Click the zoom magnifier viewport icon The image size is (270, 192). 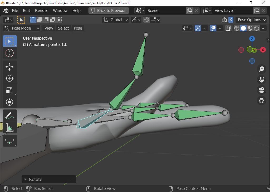click(x=261, y=69)
